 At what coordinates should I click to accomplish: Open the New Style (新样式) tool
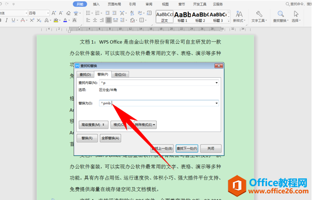[239, 16]
